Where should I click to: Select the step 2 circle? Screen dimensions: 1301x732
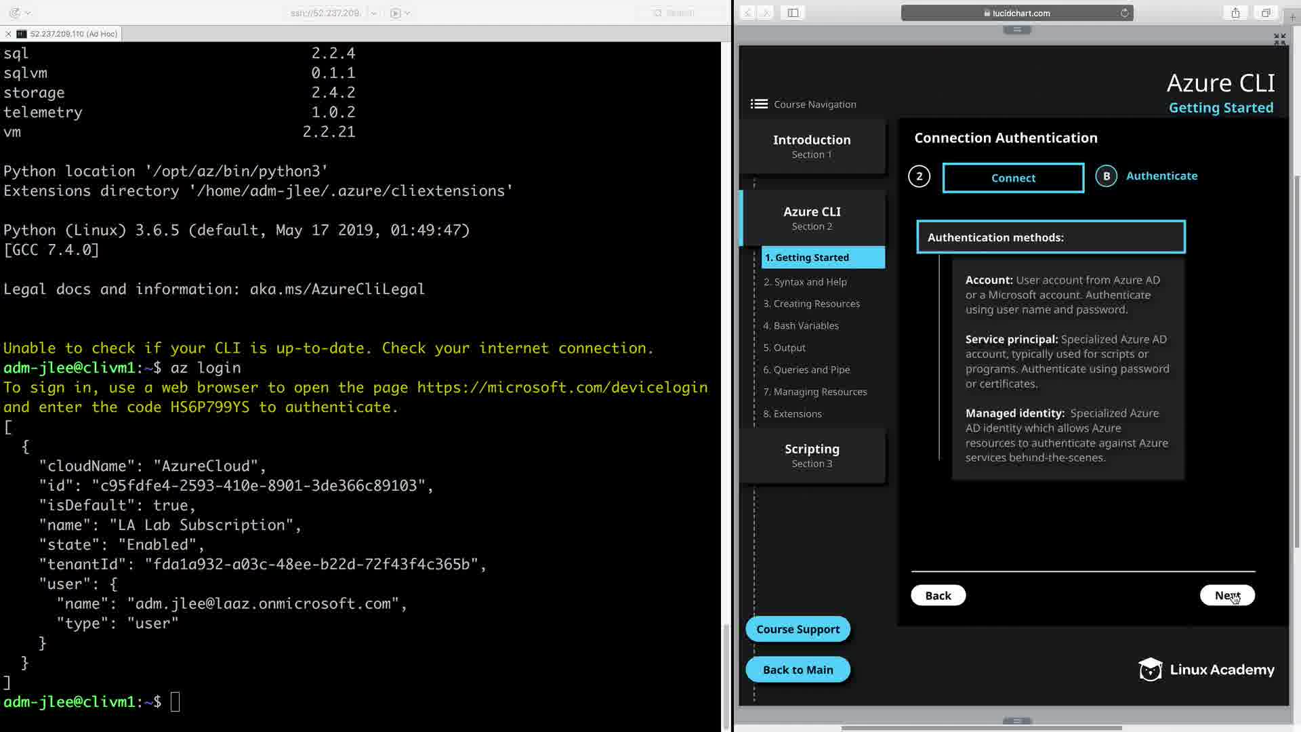(x=919, y=176)
